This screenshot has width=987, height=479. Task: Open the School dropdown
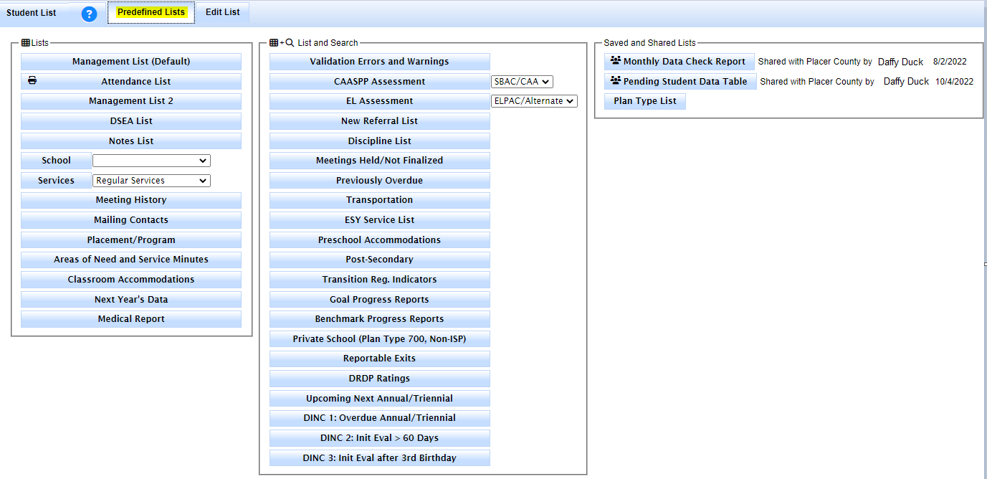point(151,160)
